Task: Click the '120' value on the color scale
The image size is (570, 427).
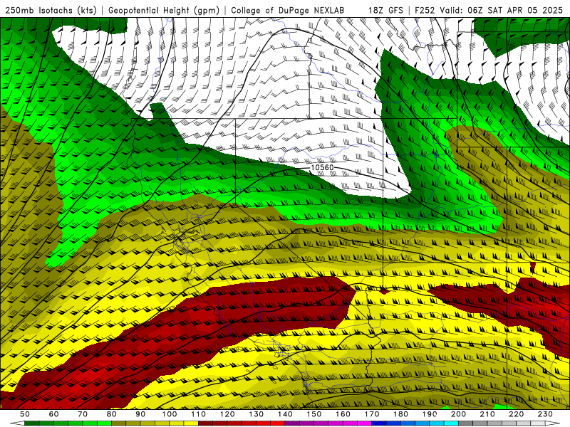Action: point(227,414)
